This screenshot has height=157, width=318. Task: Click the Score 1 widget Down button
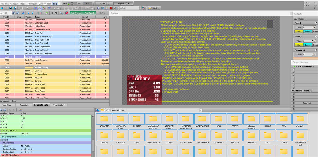[x=308, y=45]
